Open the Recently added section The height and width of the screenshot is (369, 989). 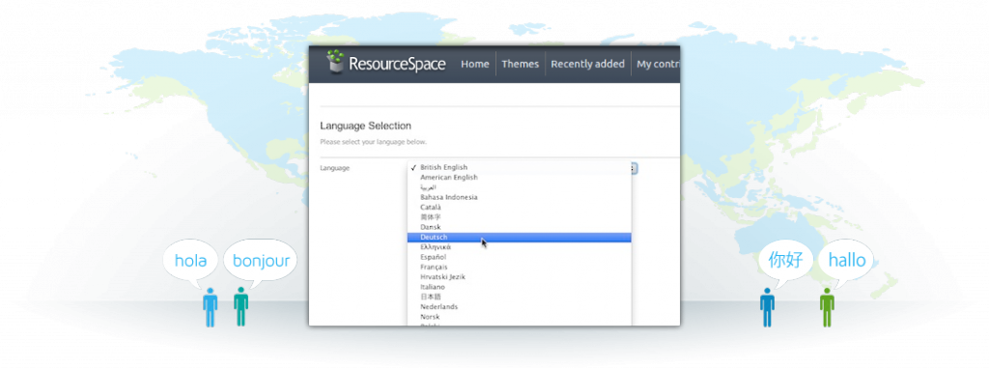coord(587,64)
